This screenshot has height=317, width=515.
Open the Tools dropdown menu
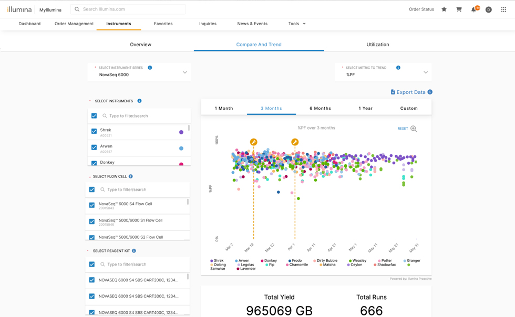[297, 24]
